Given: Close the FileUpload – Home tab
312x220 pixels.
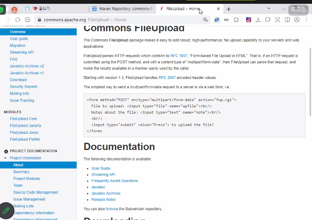Looking at the screenshot, I should coord(218,9).
